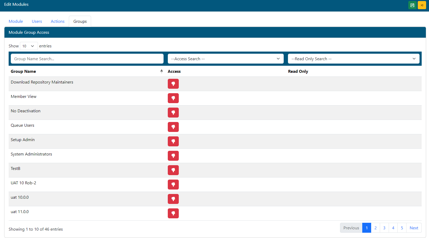Click thumbs-down icon for System Administrators
The image size is (429, 239).
click(x=173, y=156)
